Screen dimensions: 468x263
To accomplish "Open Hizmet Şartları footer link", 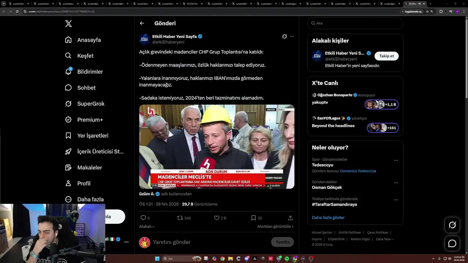I will tap(322, 233).
